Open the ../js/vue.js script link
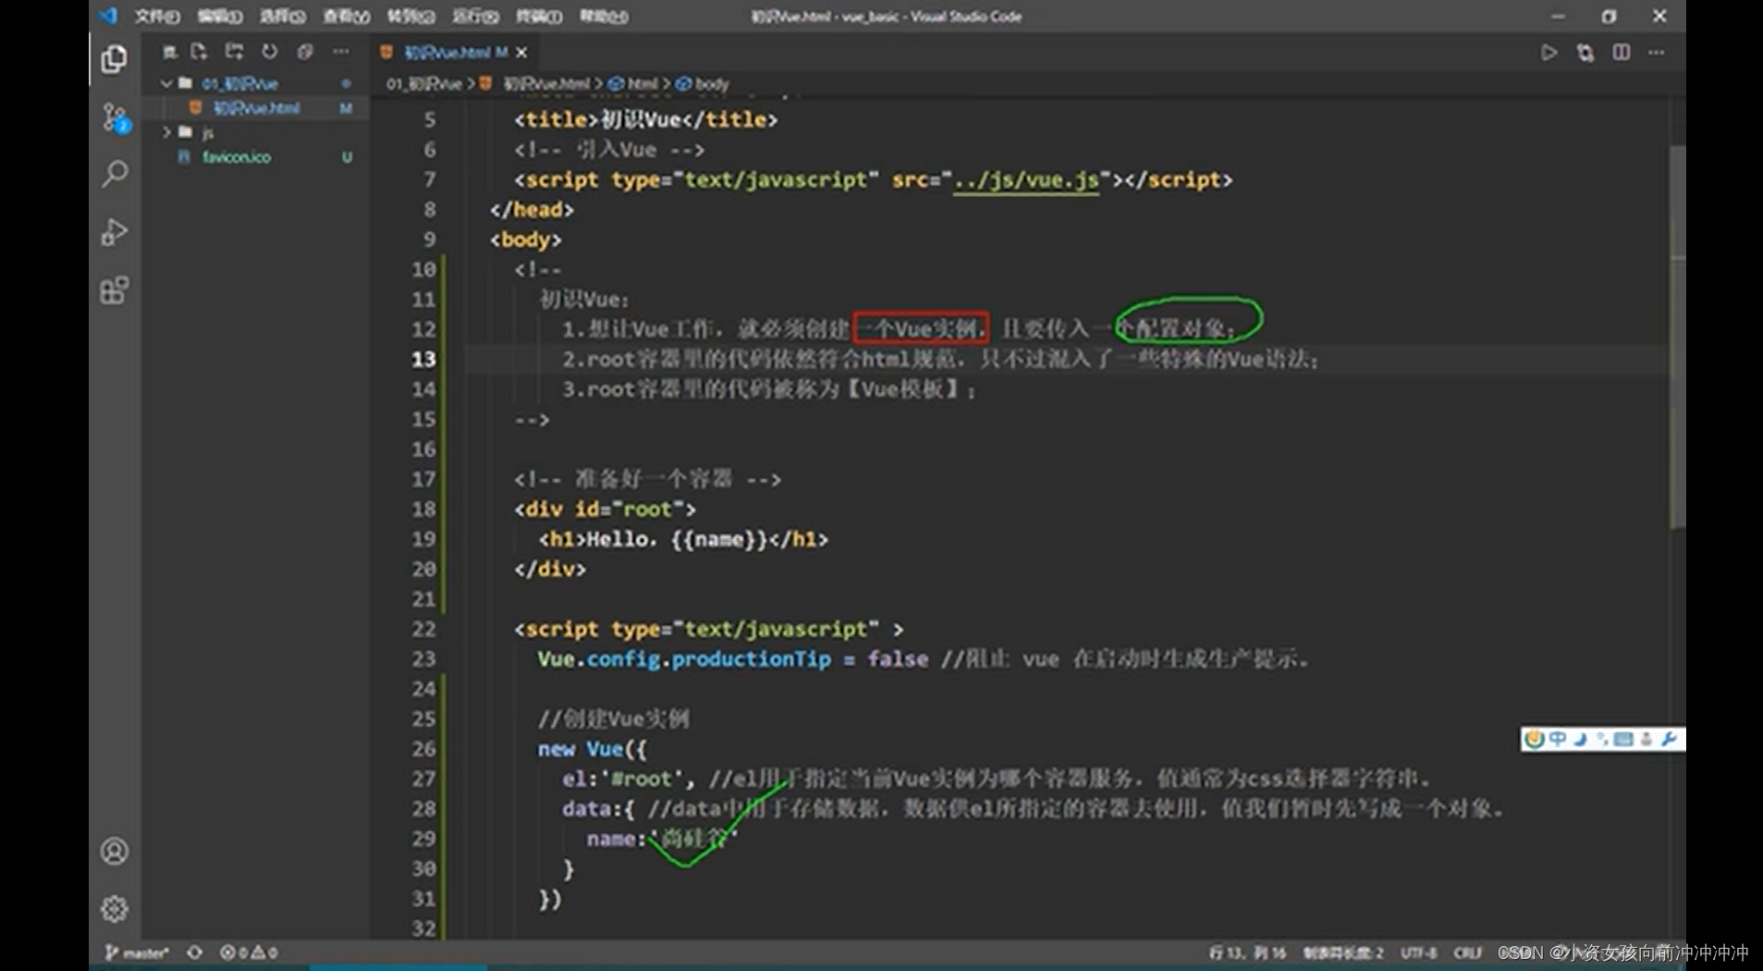Image resolution: width=1763 pixels, height=971 pixels. [x=1026, y=180]
